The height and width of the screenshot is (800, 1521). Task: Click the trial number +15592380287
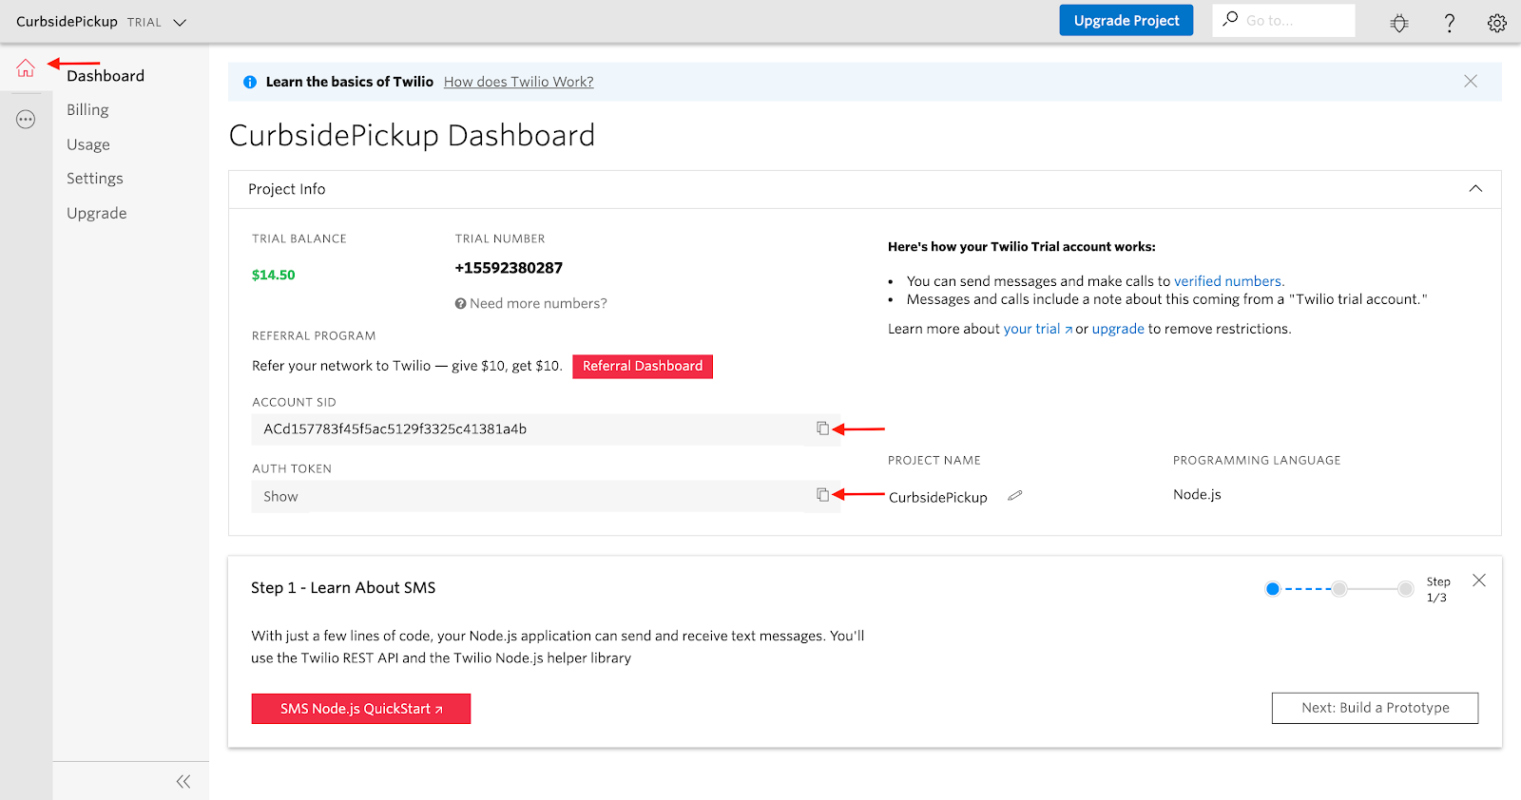tap(509, 268)
